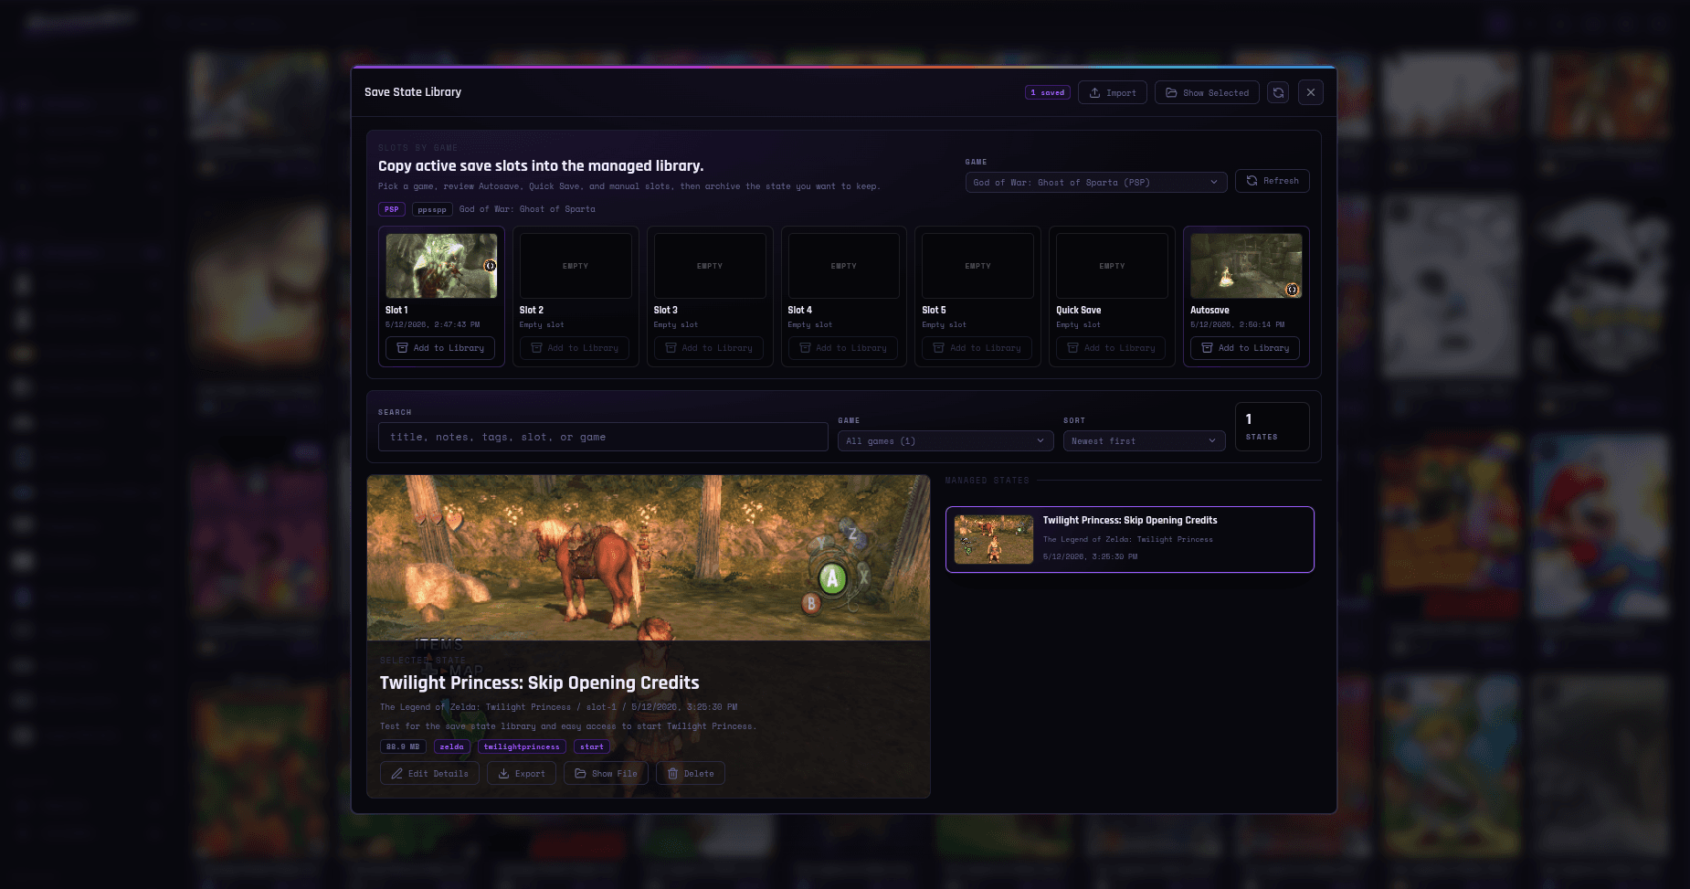
Task: Focus the search field for saved states
Action: [603, 437]
